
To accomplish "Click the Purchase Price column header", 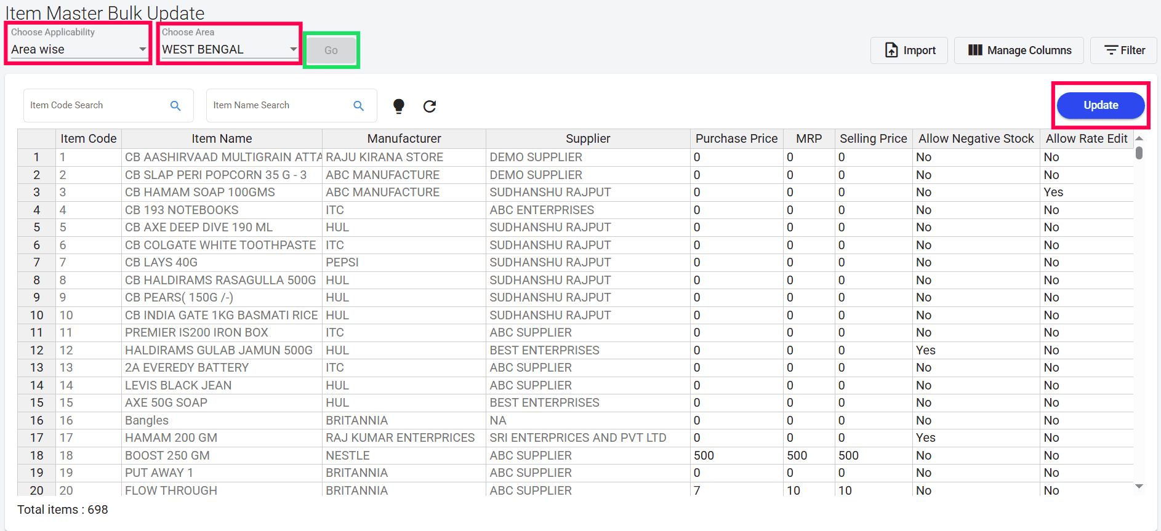I will [x=736, y=139].
